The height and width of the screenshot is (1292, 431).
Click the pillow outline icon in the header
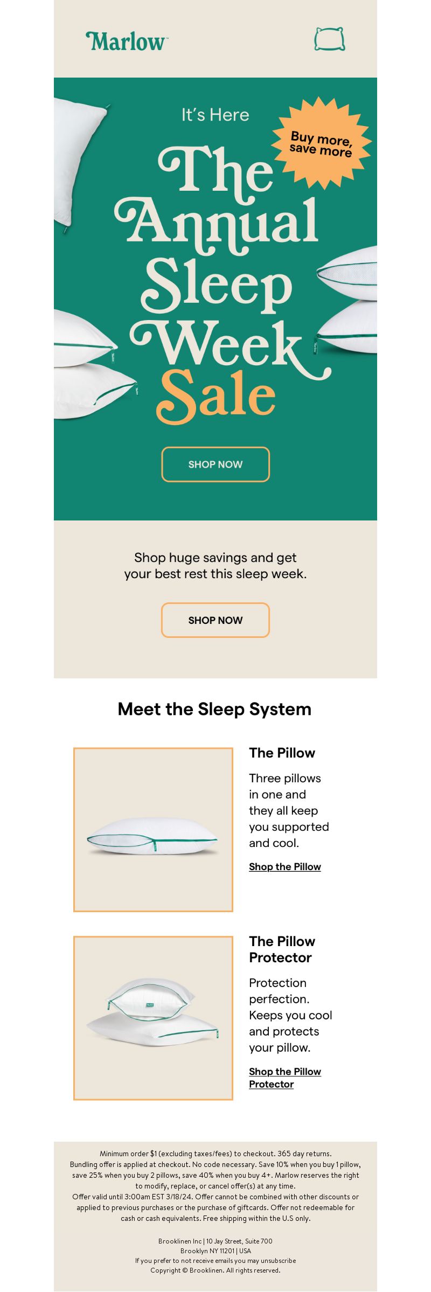(330, 39)
